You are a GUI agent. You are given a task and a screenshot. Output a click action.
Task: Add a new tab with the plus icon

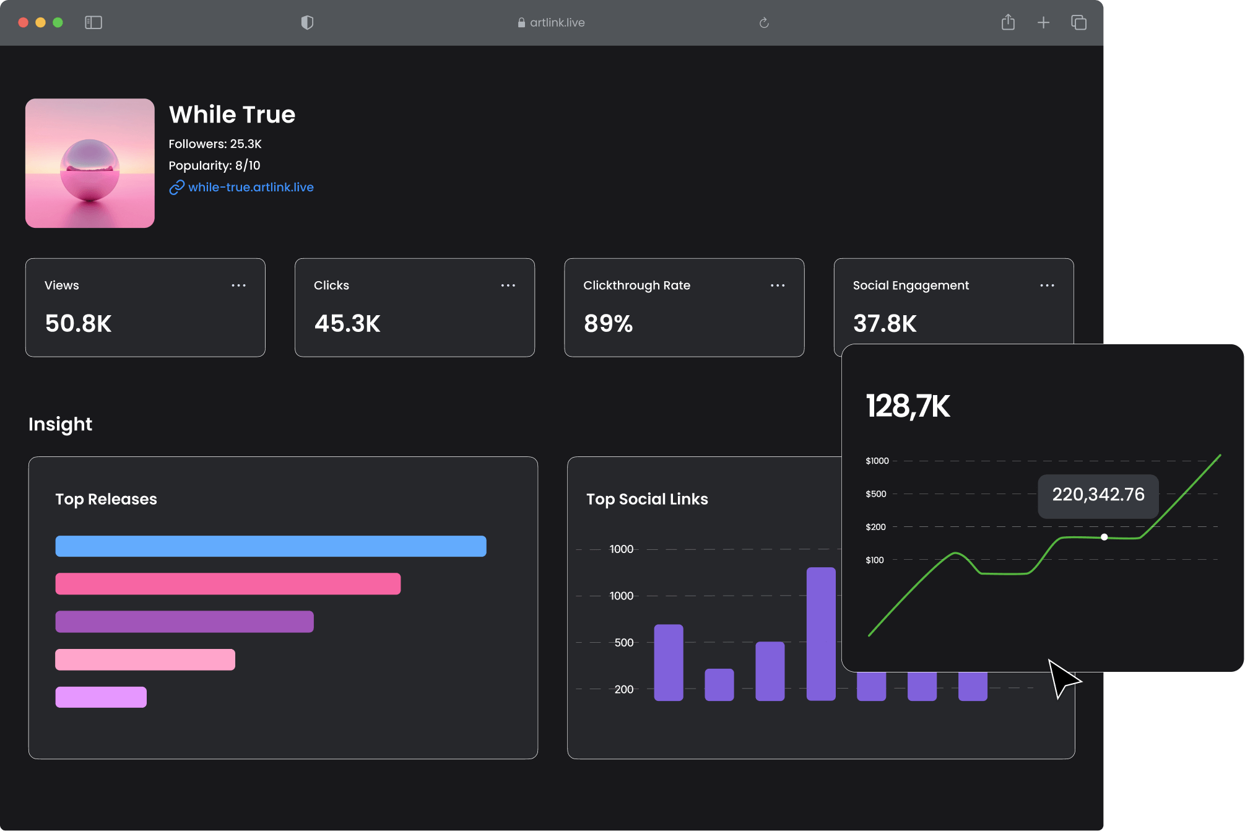coord(1043,23)
